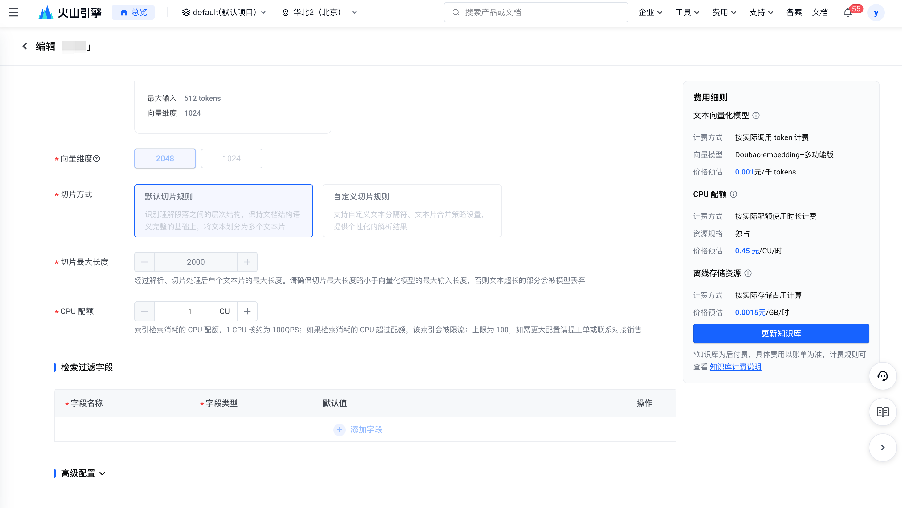902x508 pixels.
Task: Open the企业 menu item
Action: tap(651, 12)
